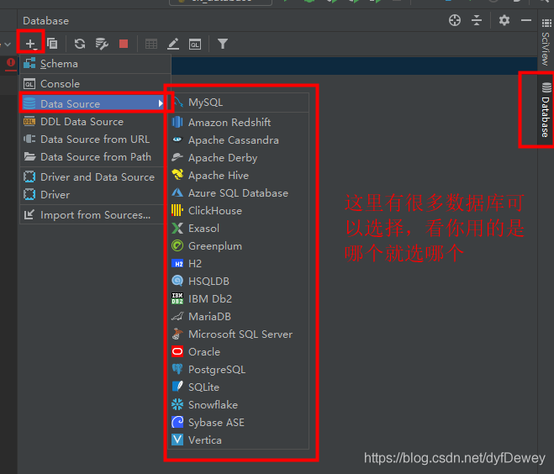
Task: Select MariaDB data source
Action: click(240, 317)
